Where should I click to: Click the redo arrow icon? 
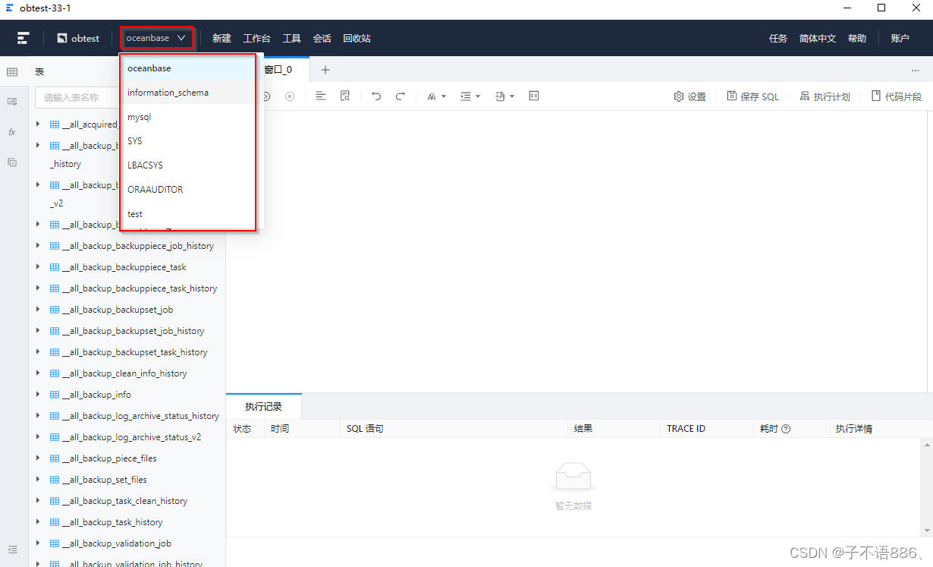tap(401, 96)
